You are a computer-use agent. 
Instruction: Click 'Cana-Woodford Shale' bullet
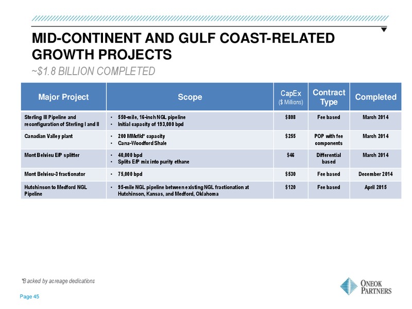tap(142, 143)
